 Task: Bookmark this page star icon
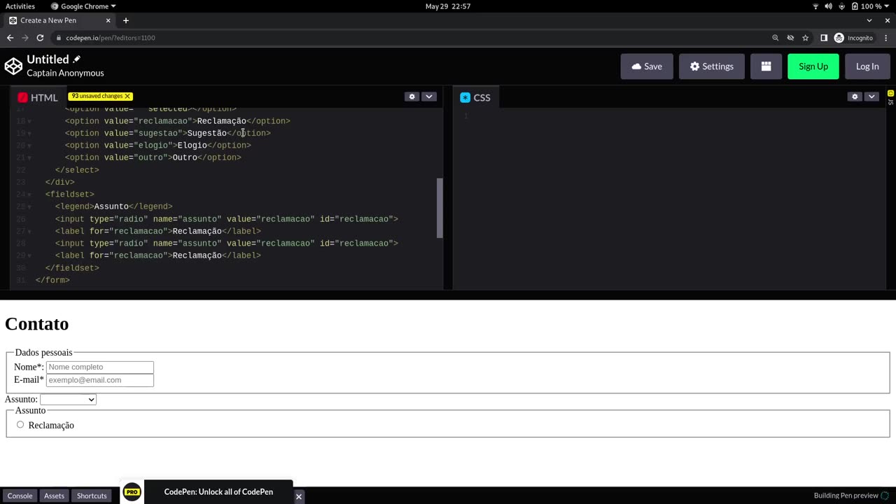coord(806,38)
